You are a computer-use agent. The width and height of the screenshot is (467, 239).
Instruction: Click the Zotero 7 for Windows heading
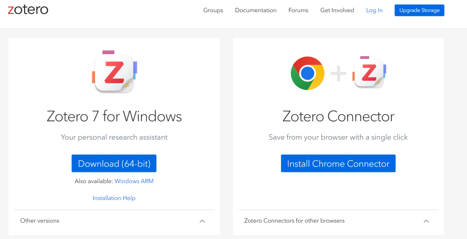(114, 116)
